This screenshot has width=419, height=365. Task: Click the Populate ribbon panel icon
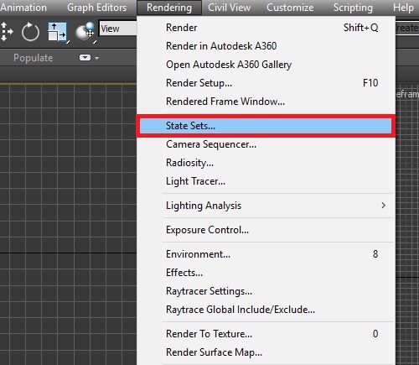coord(85,58)
